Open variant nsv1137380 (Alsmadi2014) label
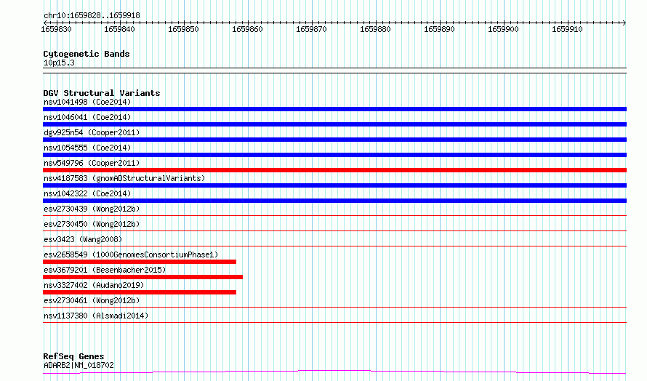This screenshot has width=647, height=381. click(x=96, y=316)
